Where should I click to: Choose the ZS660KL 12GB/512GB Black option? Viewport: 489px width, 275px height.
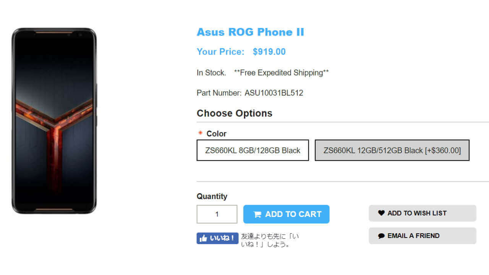click(x=392, y=150)
